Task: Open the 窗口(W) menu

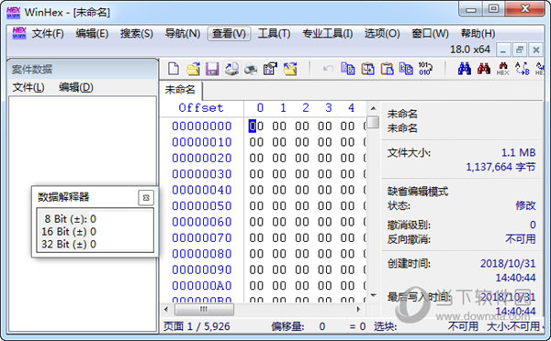Action: tap(430, 34)
